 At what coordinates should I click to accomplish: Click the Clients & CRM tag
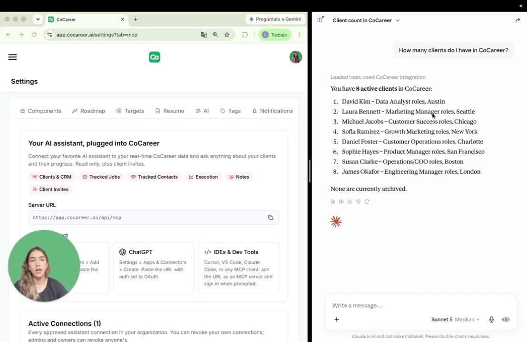(52, 177)
